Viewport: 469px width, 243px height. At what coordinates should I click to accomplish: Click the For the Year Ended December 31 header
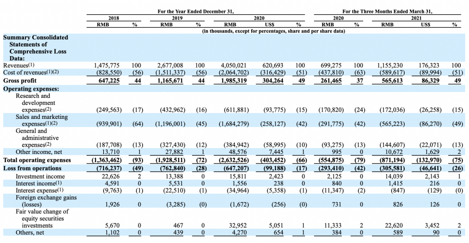click(195, 12)
